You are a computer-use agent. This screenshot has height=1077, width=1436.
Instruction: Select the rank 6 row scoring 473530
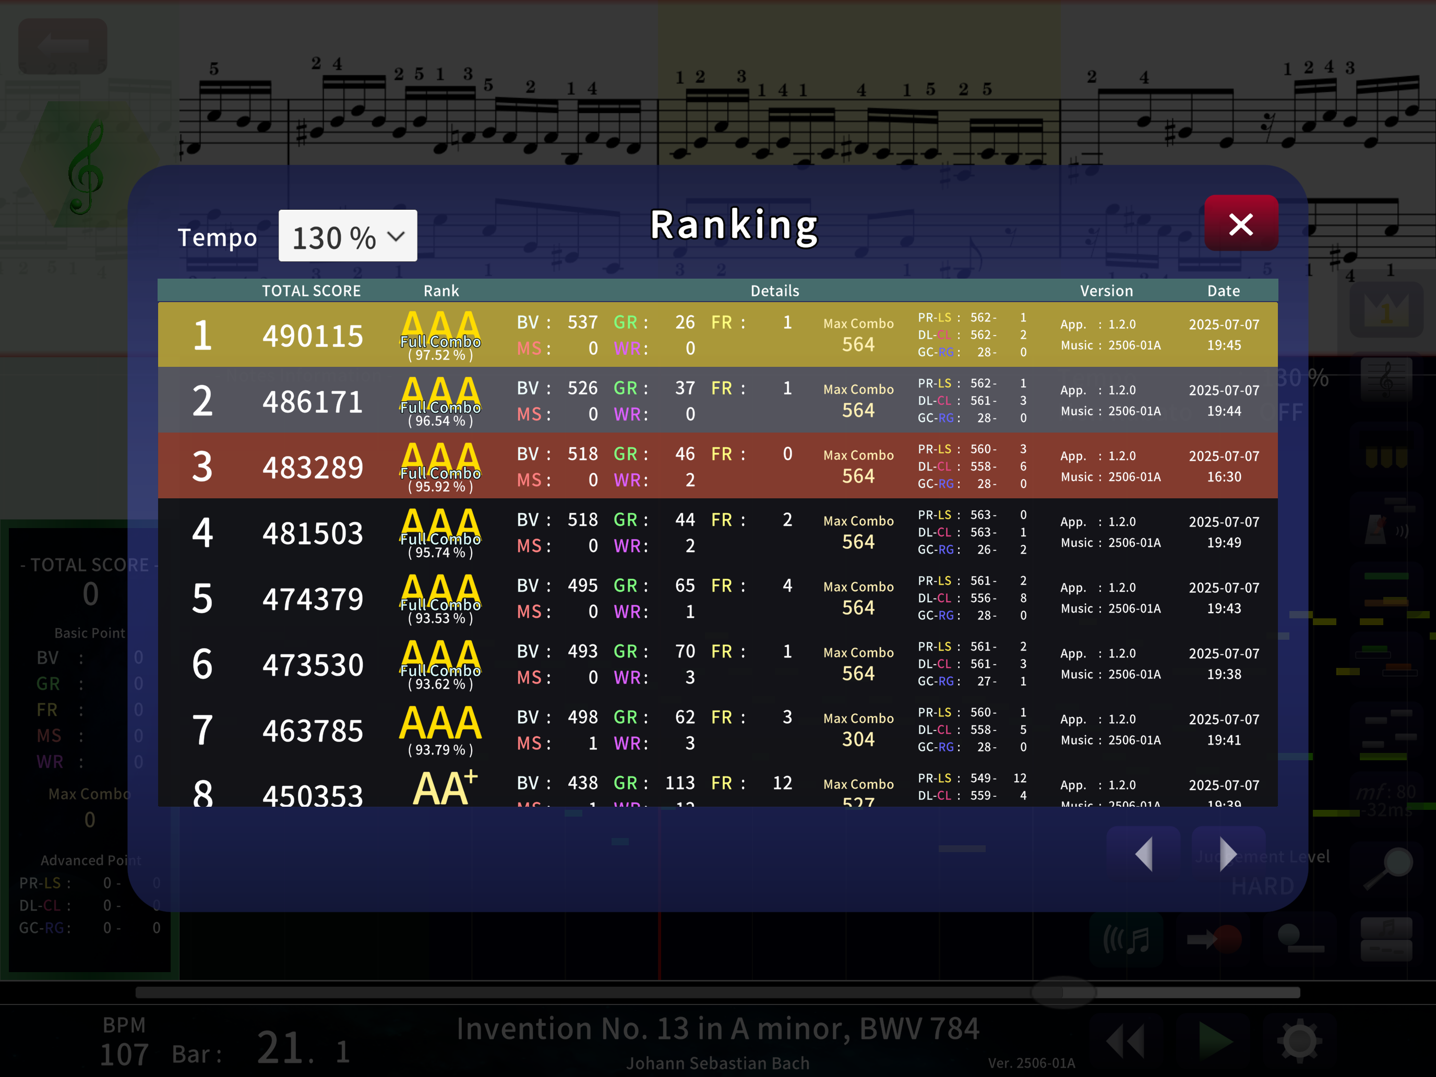pyautogui.click(x=717, y=663)
